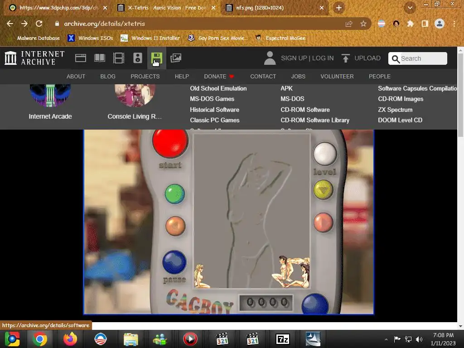Open the Extensions puzzle piece icon
The width and height of the screenshot is (464, 348).
(410, 24)
